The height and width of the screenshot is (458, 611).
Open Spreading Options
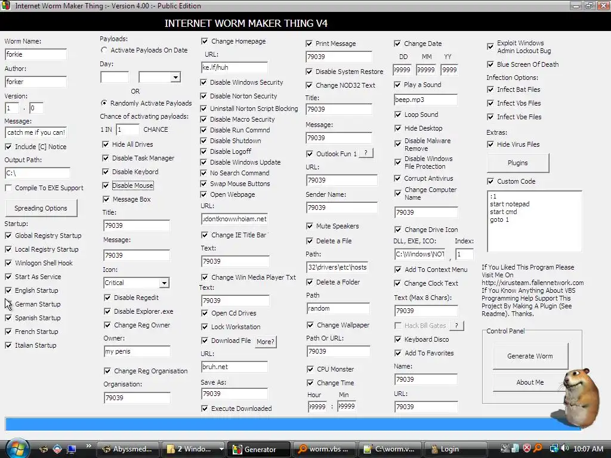[x=41, y=208]
